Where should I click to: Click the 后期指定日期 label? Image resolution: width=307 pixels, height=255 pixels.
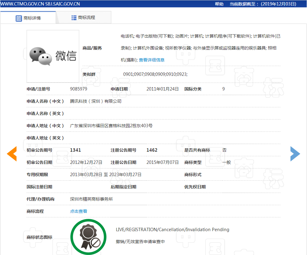[123, 187]
